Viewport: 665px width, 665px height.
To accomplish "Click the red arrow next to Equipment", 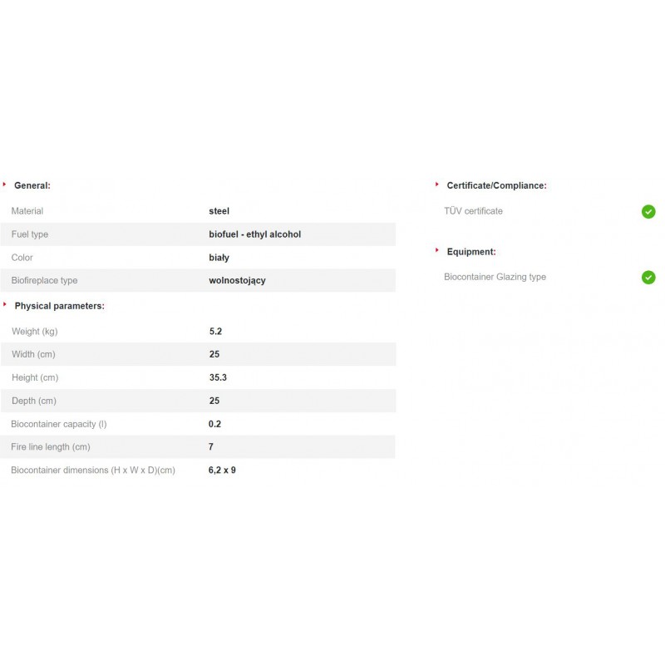I will coord(437,250).
